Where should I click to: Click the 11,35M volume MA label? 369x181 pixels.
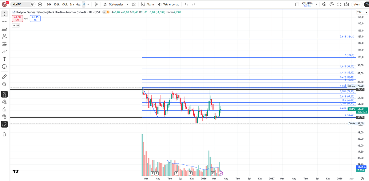[x=361, y=167]
